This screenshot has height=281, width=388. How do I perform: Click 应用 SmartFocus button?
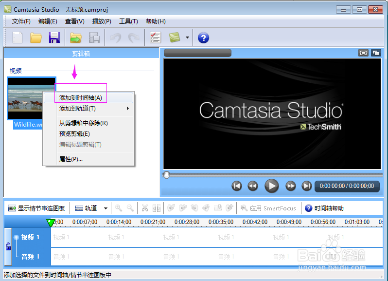click(x=268, y=208)
